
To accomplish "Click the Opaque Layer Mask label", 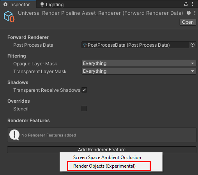I will 35,64.
